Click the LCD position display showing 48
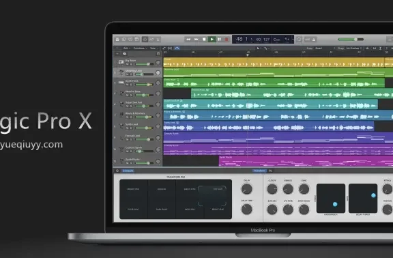Image resolution: width=393 pixels, height=258 pixels. click(x=239, y=39)
